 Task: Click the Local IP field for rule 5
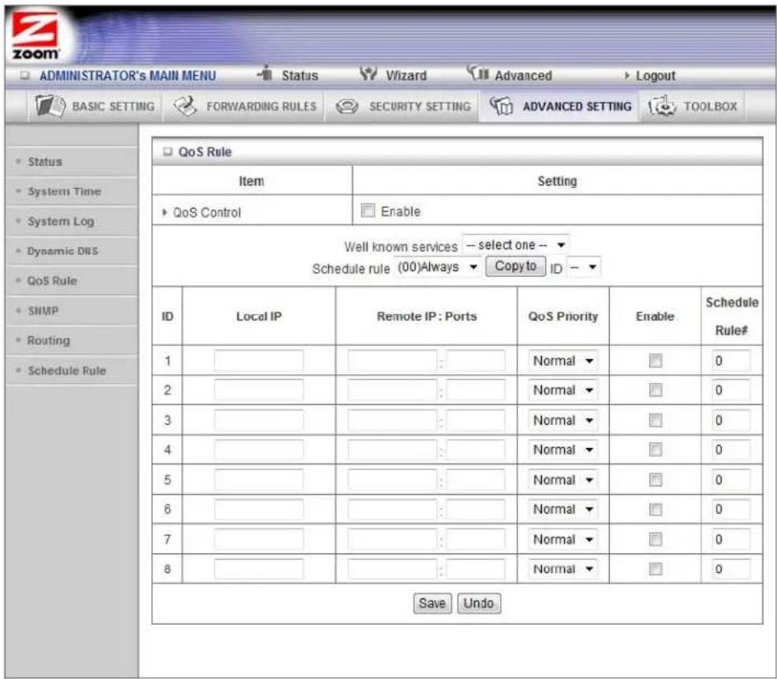pos(259,479)
